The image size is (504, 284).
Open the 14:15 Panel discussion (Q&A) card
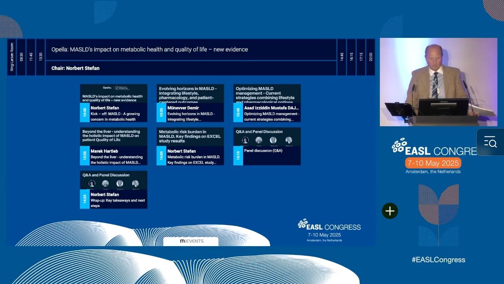click(x=267, y=146)
